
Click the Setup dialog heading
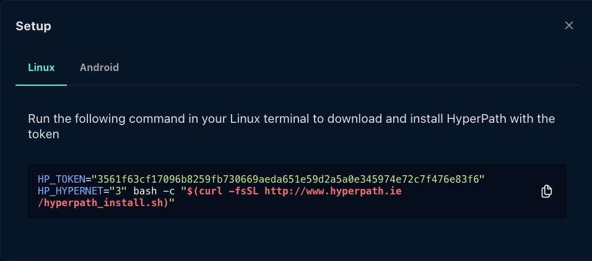click(x=33, y=27)
